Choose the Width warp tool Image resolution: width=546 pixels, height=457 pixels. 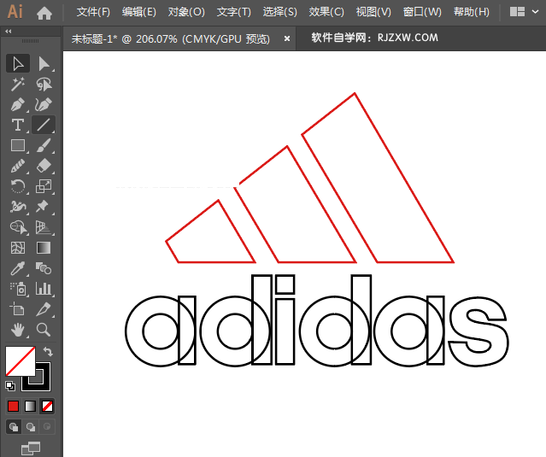18,207
